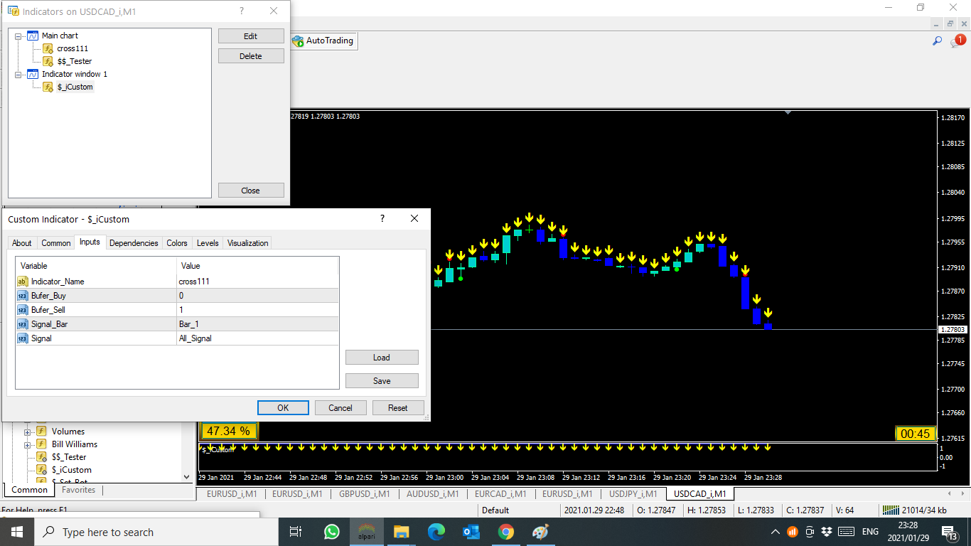Open the Levels tab
The width and height of the screenshot is (971, 546).
tap(208, 243)
